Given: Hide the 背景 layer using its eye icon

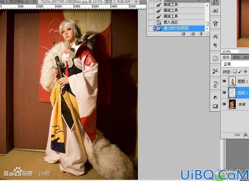Looking at the screenshot, I should tap(224, 104).
